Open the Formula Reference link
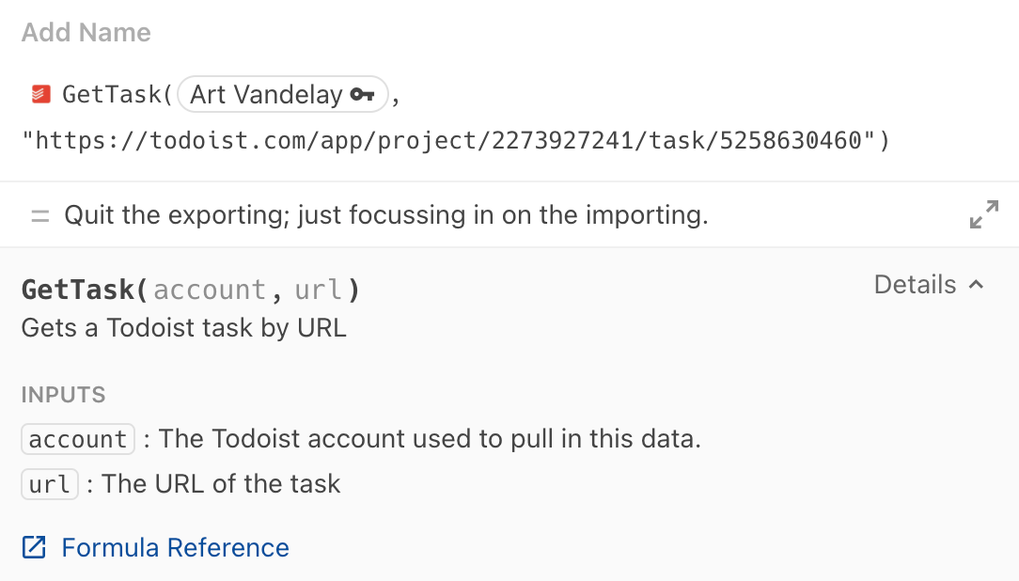This screenshot has height=581, width=1019. point(175,547)
